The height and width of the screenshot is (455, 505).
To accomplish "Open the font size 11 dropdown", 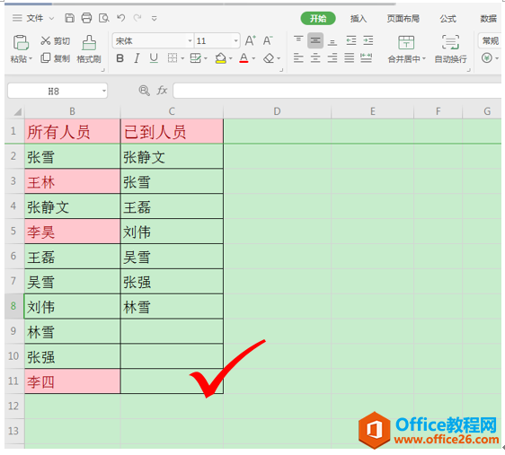I will click(236, 41).
